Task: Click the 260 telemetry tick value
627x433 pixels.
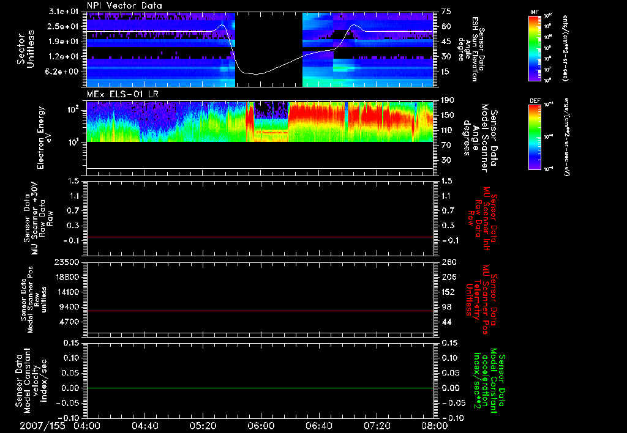Action: (449, 262)
